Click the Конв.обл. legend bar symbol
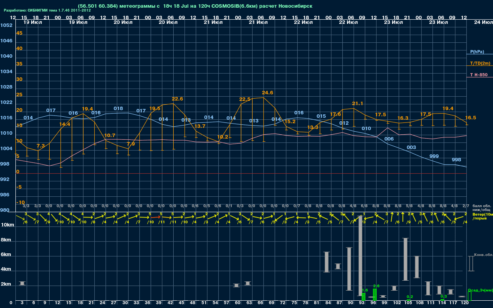This screenshot has height=308, width=493. [x=471, y=264]
